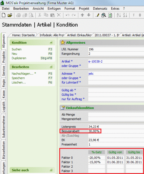
Task: Click the new document toolbar icon
Action: coord(3,15)
